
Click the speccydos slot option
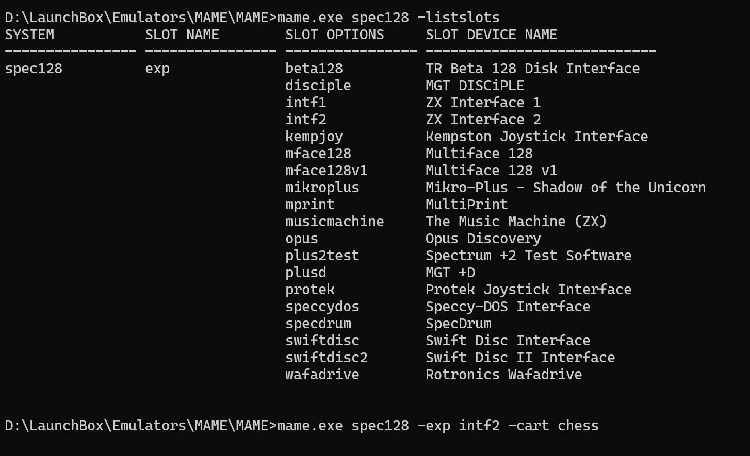[322, 307]
